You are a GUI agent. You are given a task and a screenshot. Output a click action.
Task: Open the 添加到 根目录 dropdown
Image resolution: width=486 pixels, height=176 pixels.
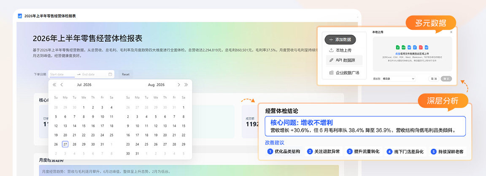point(399,79)
